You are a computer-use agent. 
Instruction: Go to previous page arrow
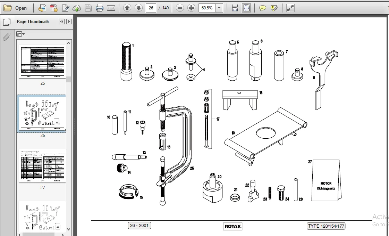pos(127,8)
